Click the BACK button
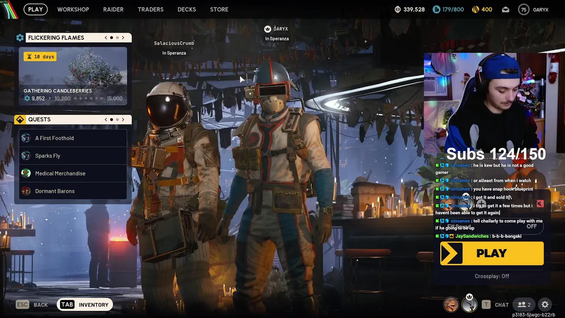 41,305
